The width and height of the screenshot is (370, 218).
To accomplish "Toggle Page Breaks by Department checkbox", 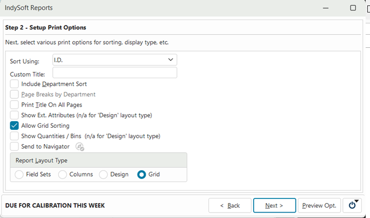I will [x=14, y=94].
